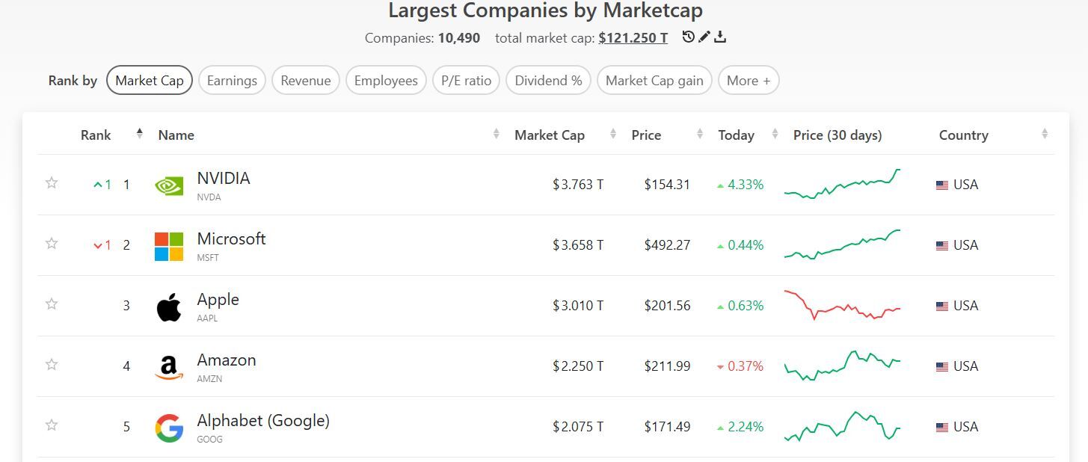Toggle the favorite star for NVIDIA
The width and height of the screenshot is (1088, 462).
[52, 183]
